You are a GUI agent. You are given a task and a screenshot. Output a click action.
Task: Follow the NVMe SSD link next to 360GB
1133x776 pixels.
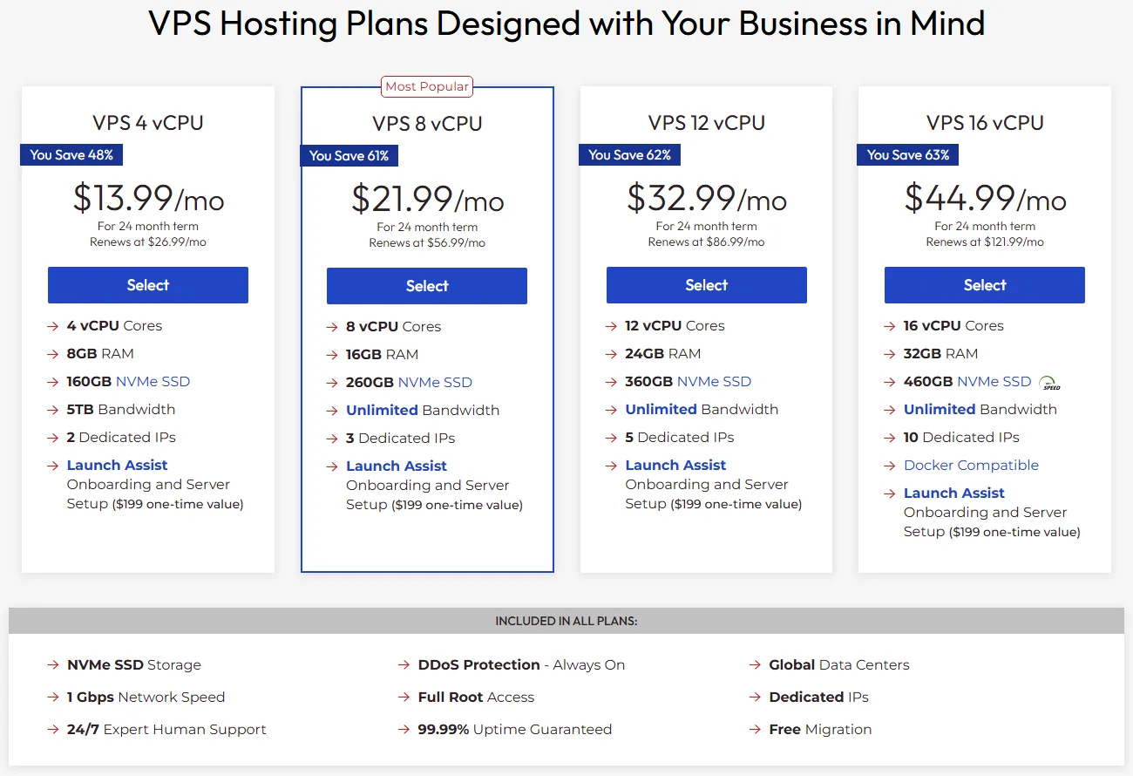pyautogui.click(x=714, y=382)
